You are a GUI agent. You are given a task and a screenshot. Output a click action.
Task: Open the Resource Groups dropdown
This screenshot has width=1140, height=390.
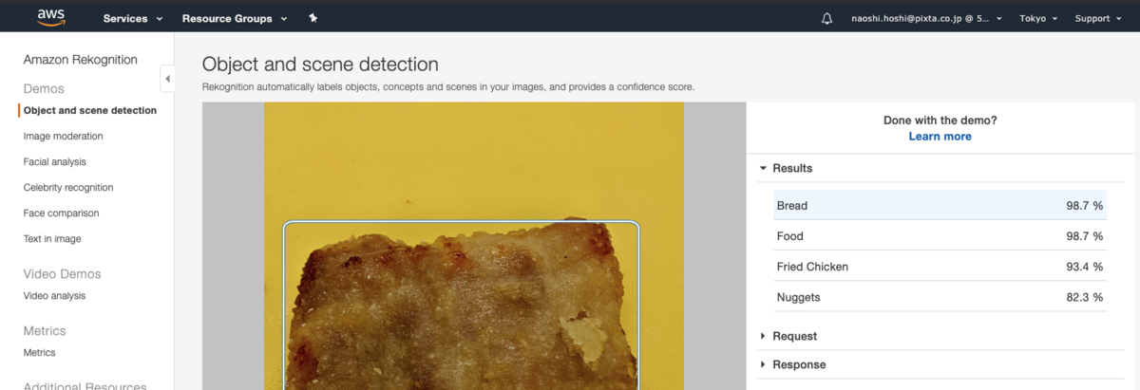[x=235, y=18]
